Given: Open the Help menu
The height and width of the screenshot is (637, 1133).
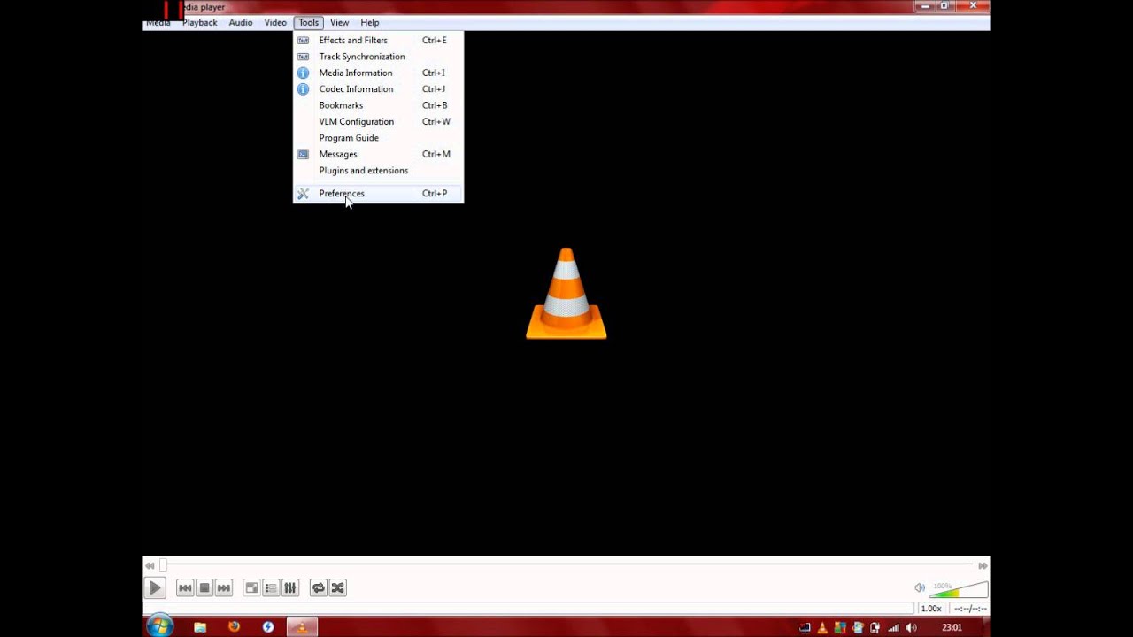Looking at the screenshot, I should point(370,23).
